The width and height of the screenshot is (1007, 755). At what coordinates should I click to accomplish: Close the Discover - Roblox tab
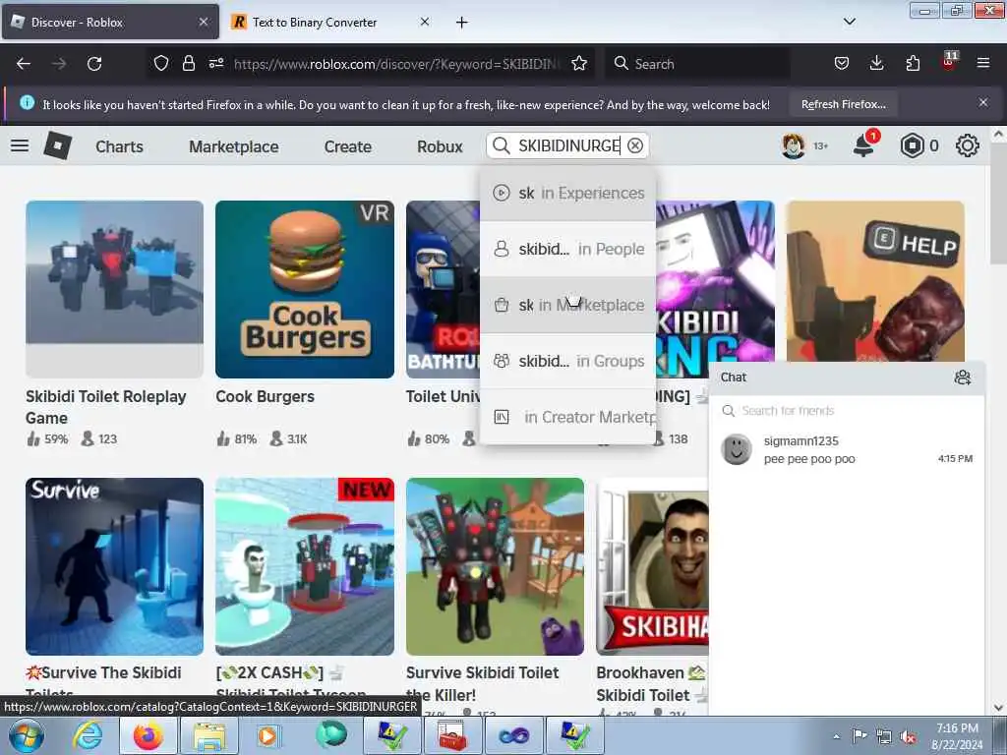pyautogui.click(x=203, y=22)
